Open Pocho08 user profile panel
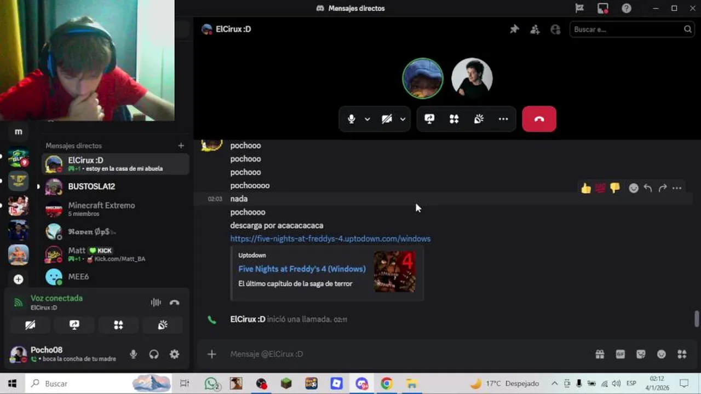 point(64,354)
